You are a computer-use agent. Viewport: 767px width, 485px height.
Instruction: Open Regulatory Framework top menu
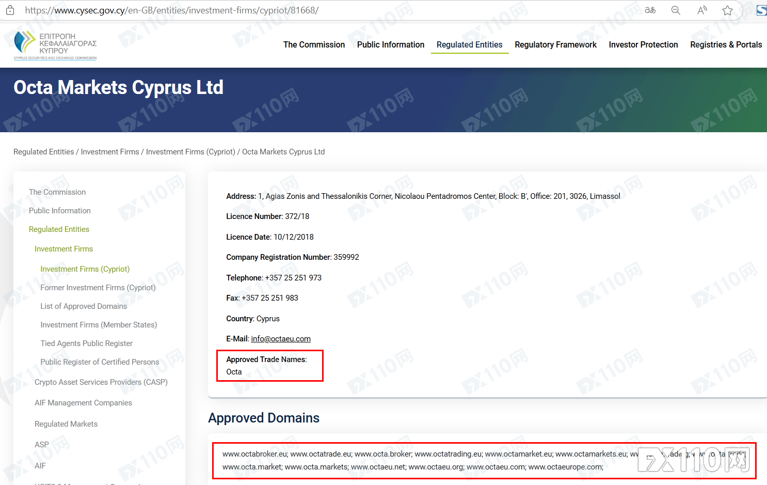[x=556, y=45]
